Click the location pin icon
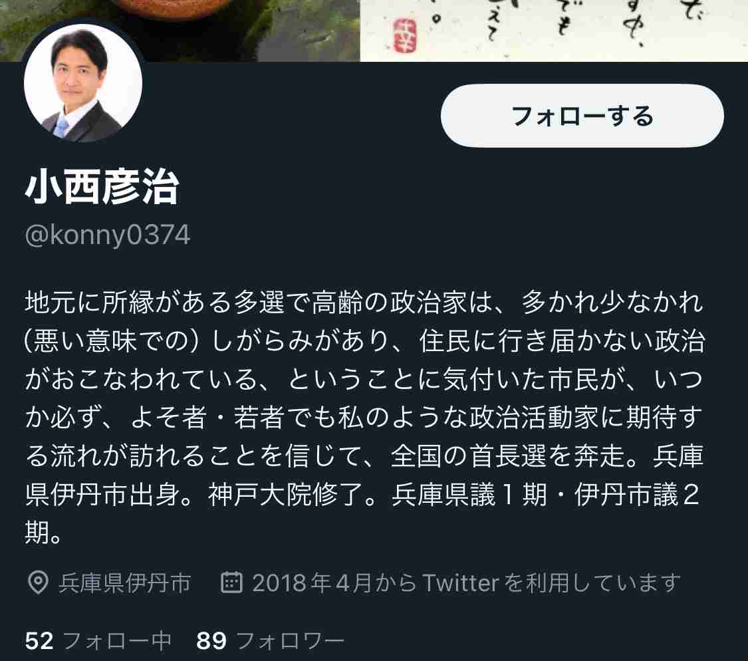Screen dimensions: 748x661 pyautogui.click(x=38, y=583)
